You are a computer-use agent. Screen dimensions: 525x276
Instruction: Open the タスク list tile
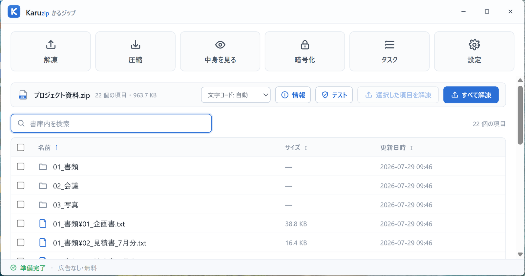coord(389,51)
